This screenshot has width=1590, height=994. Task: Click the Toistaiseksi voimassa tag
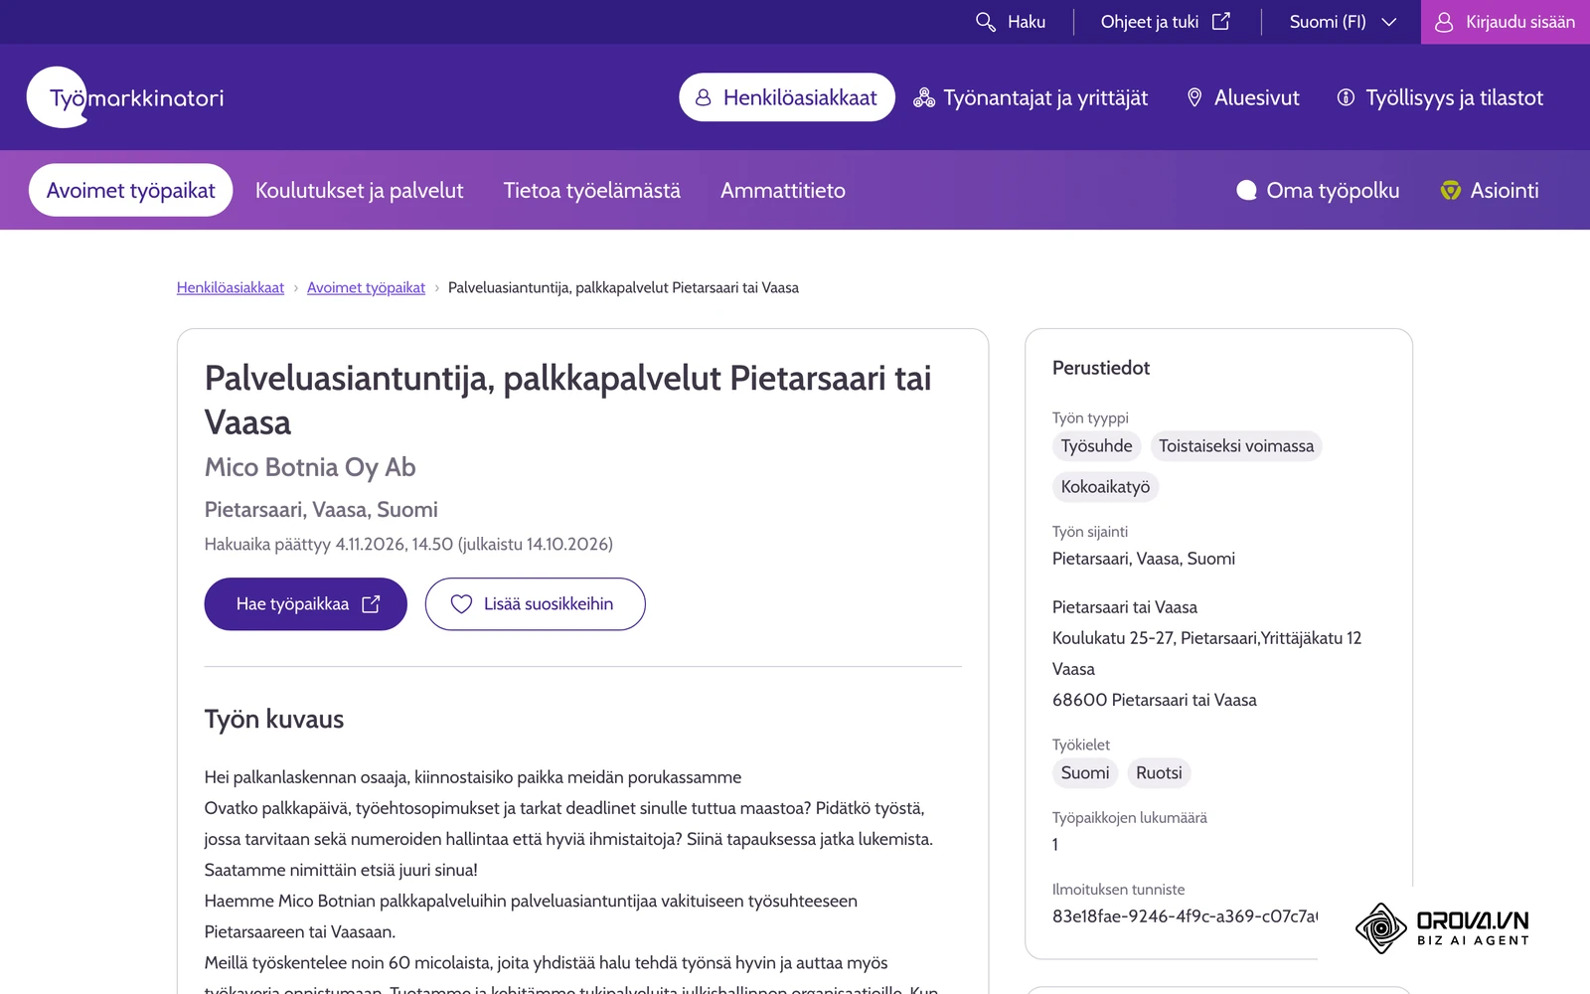[1236, 446]
